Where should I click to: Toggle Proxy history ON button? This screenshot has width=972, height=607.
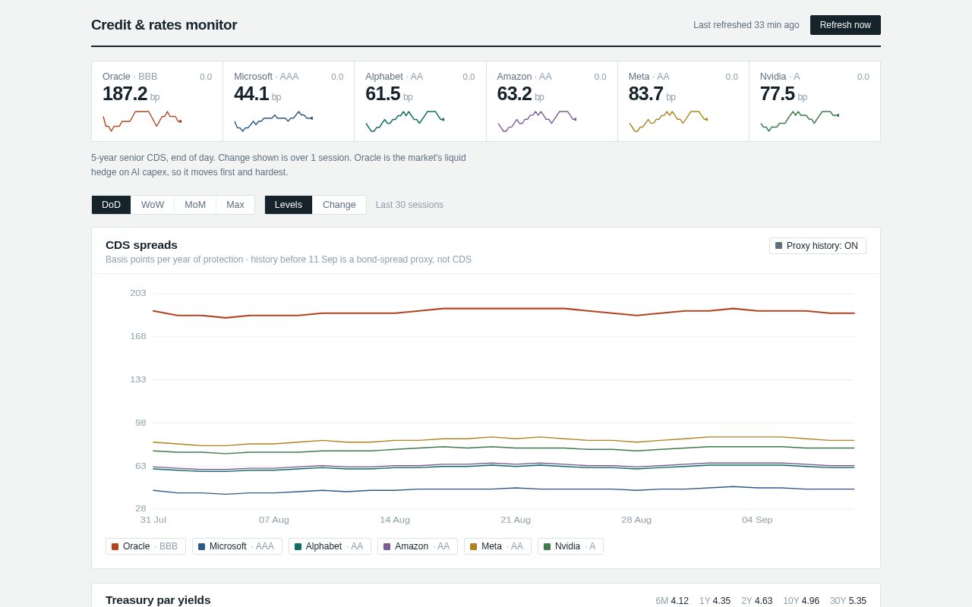[817, 246]
